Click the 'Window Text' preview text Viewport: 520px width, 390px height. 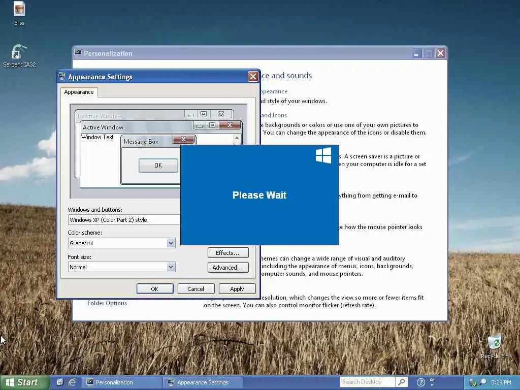point(97,137)
